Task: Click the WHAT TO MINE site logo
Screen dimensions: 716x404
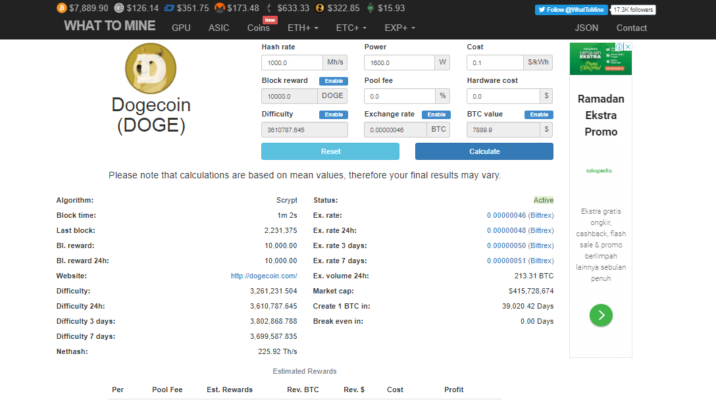Action: (110, 26)
